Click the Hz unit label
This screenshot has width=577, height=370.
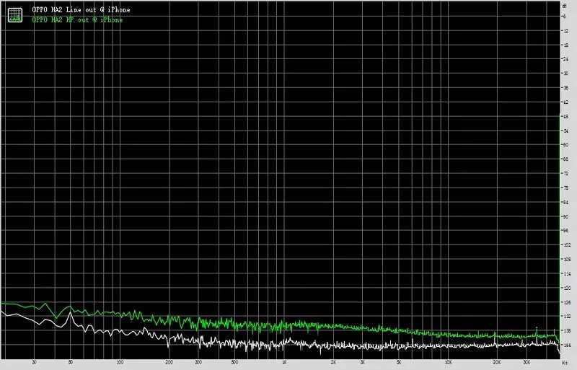pos(565,363)
